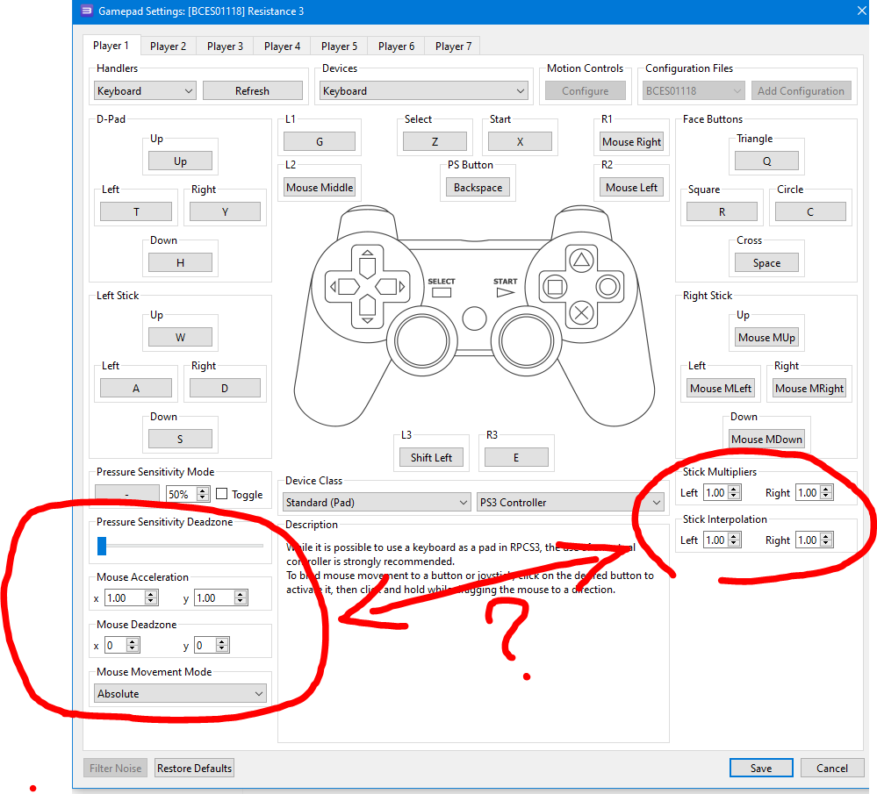The width and height of the screenshot is (877, 794).
Task: Rebind R3 button E
Action: [516, 457]
